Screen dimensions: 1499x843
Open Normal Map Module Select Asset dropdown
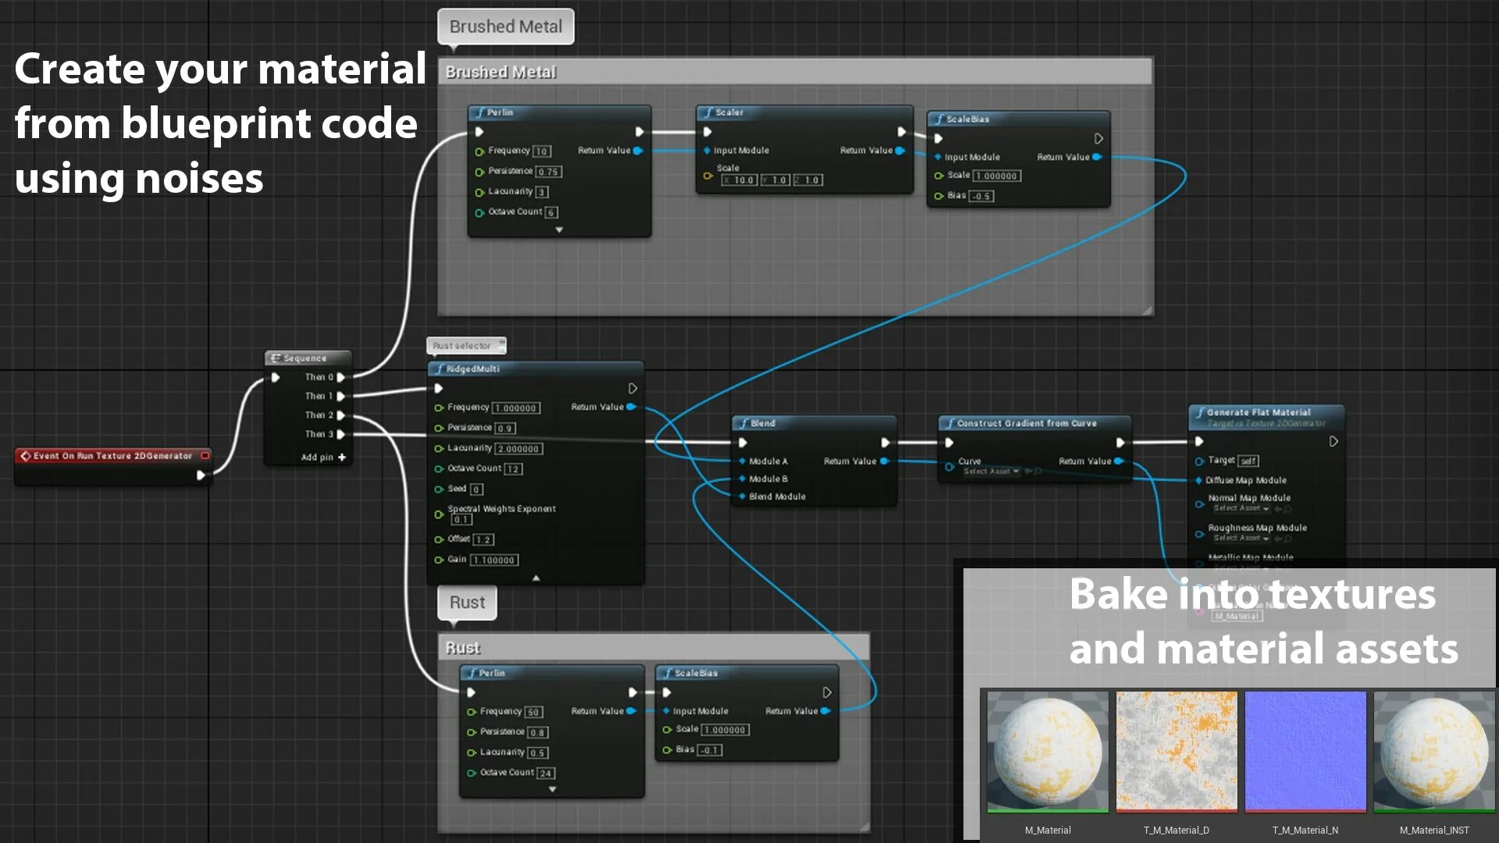pos(1241,509)
